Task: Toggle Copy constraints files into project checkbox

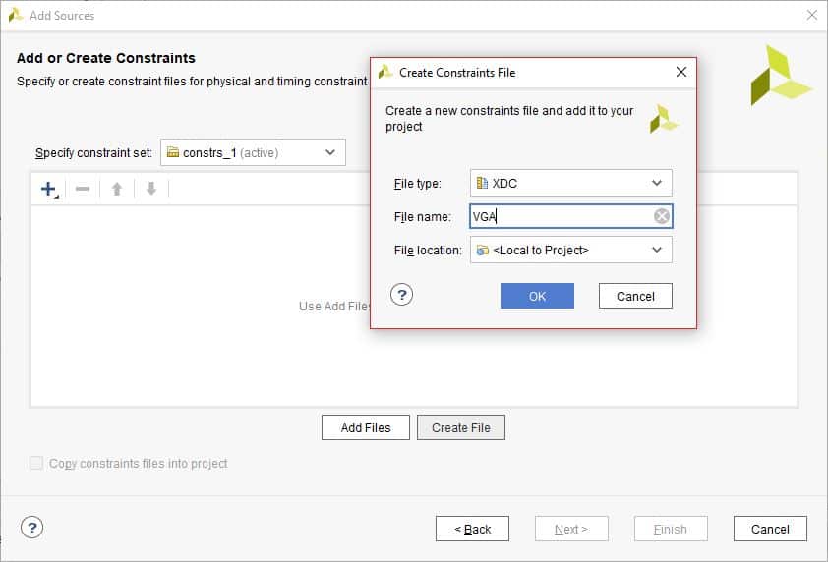Action: click(x=37, y=463)
